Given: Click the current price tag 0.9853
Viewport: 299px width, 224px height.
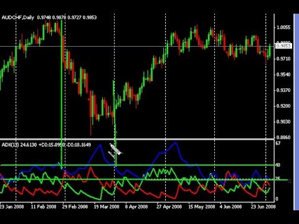Looking at the screenshot, I should (283, 46).
